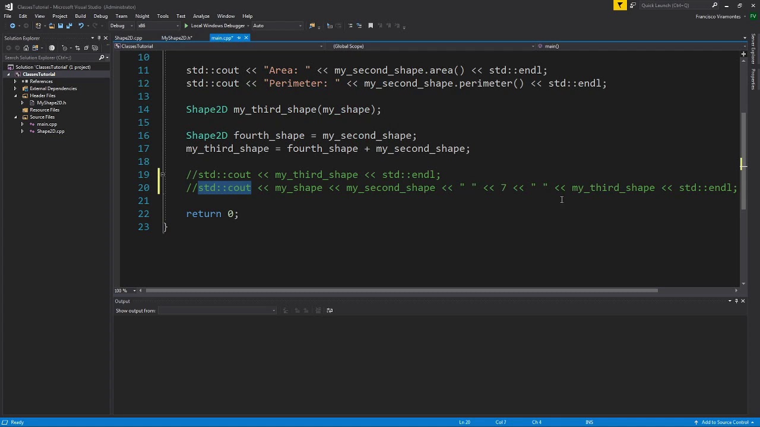
Task: Click the Undo arrow icon
Action: pyautogui.click(x=81, y=26)
